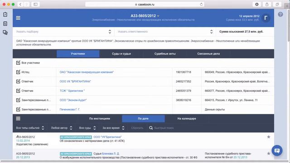
Task: Open ООО УК БРИГАНТИНА participant link
Action: click(75, 81)
